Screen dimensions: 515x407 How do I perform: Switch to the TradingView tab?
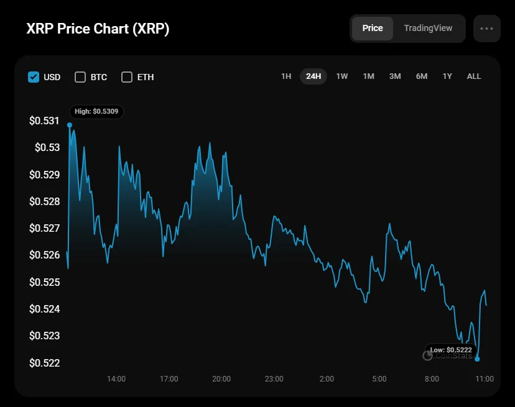pyautogui.click(x=428, y=28)
